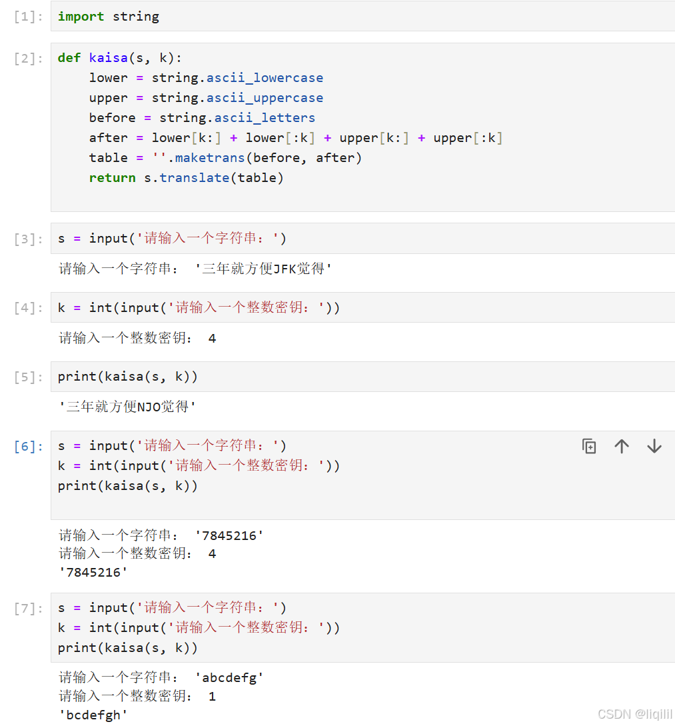Select cell 3 input code line
Viewport: 675px width, 726px height.
coord(172,239)
